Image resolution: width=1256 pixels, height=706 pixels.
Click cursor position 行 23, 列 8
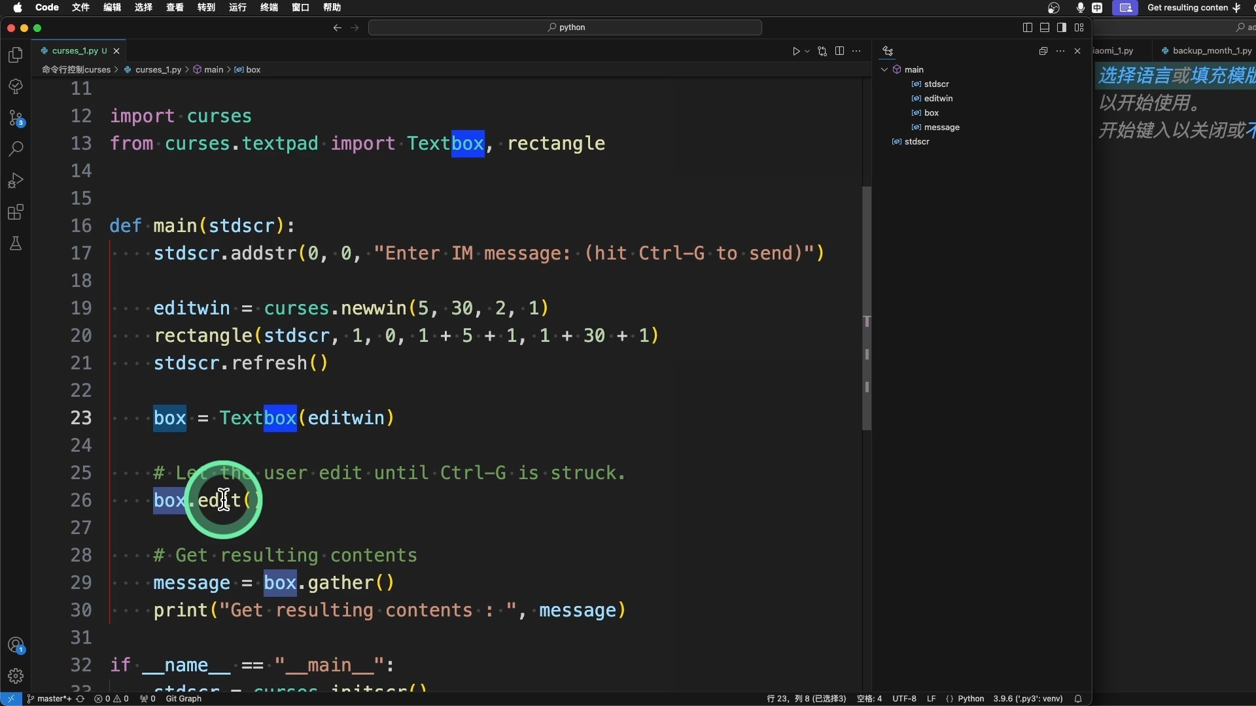[x=806, y=699]
